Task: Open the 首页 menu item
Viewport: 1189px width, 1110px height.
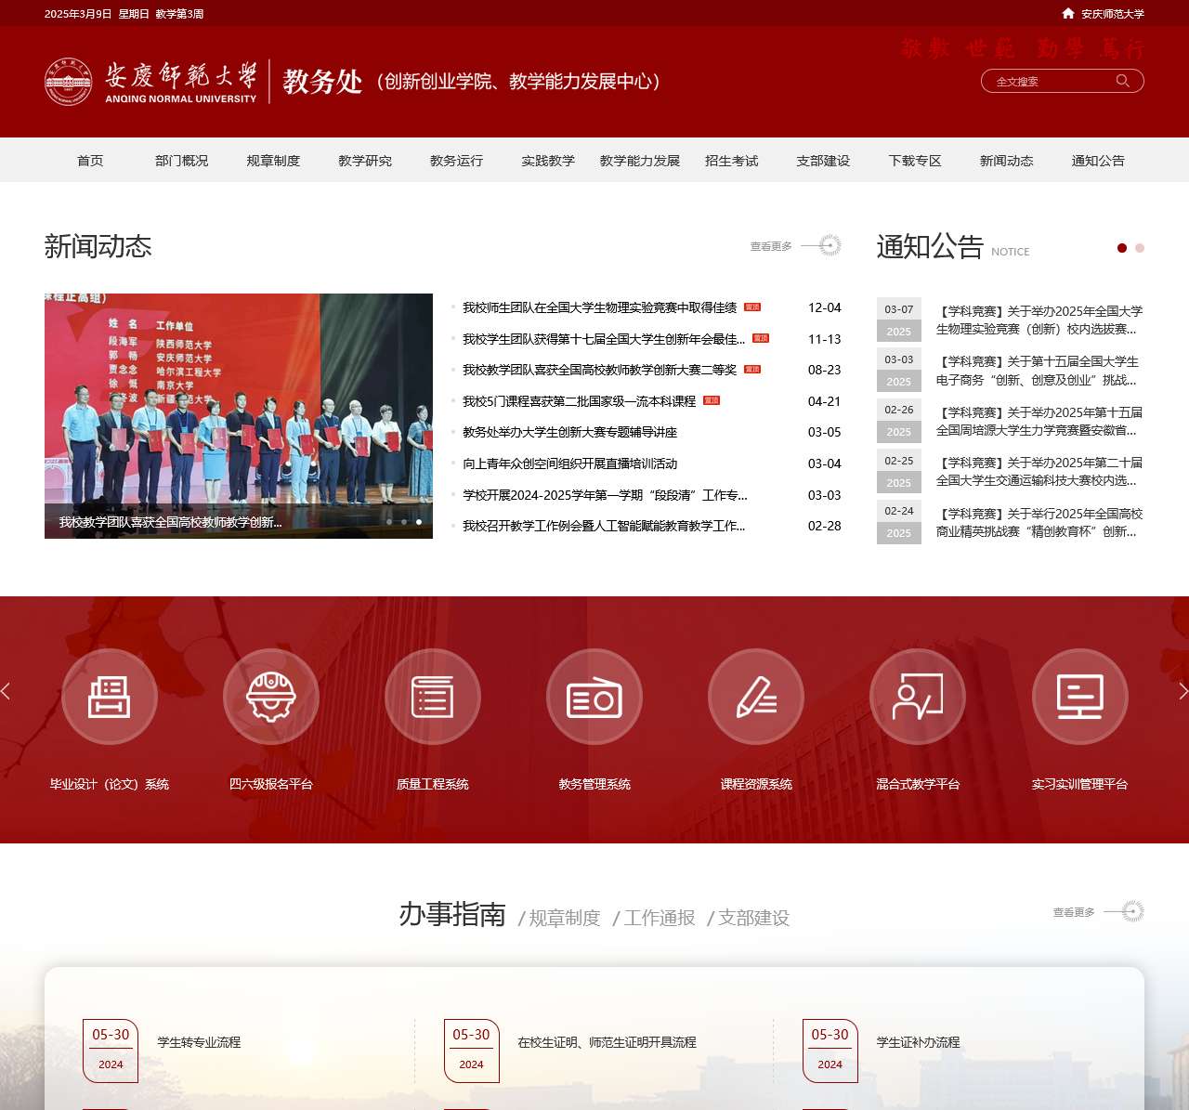Action: pos(90,161)
